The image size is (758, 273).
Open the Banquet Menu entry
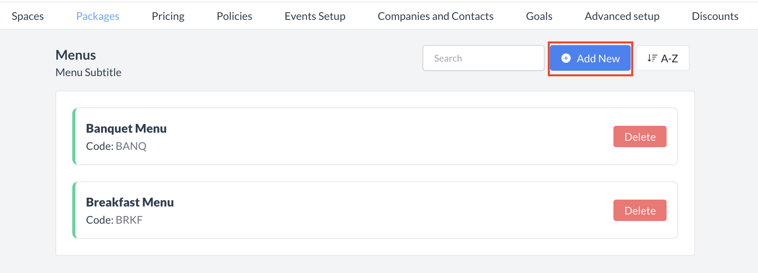[126, 128]
